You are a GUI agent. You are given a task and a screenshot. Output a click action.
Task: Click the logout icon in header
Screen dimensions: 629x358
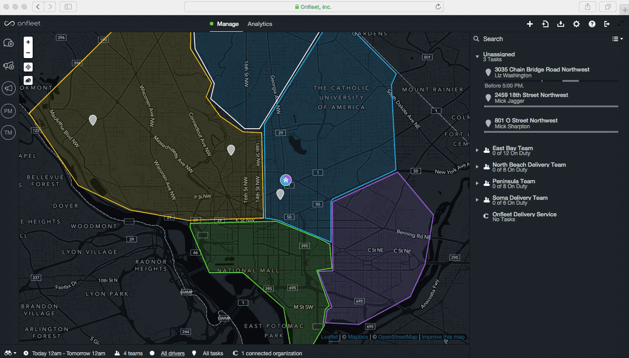[x=607, y=24]
